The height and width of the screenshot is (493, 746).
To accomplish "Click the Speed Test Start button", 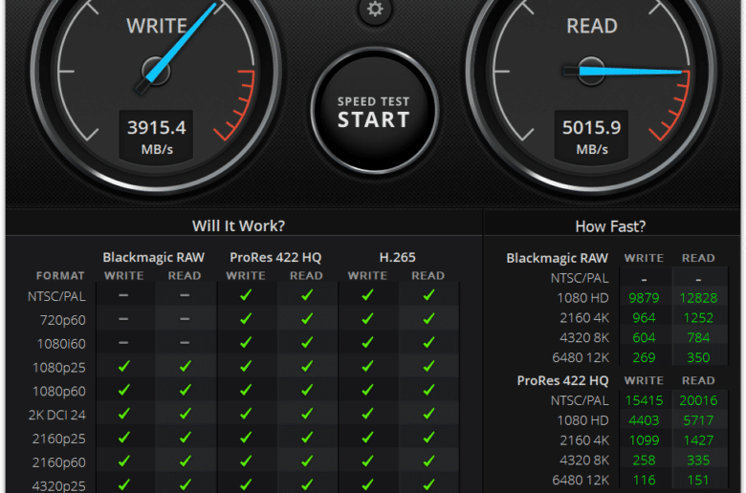I will tap(374, 111).
